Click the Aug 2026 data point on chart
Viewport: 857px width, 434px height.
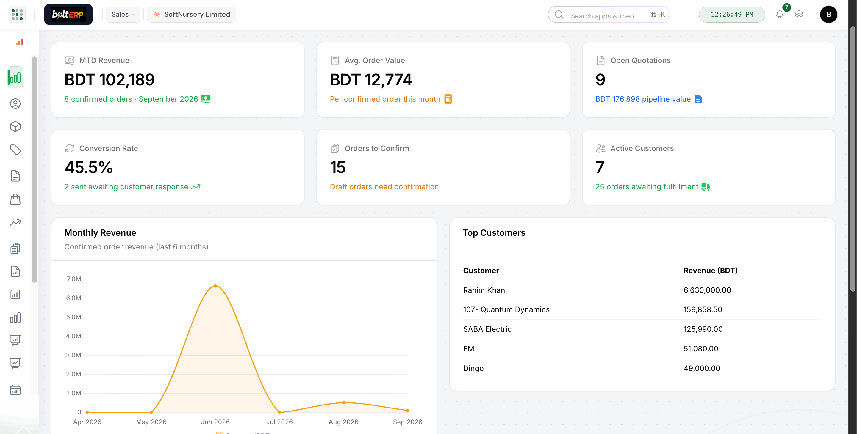coord(344,402)
